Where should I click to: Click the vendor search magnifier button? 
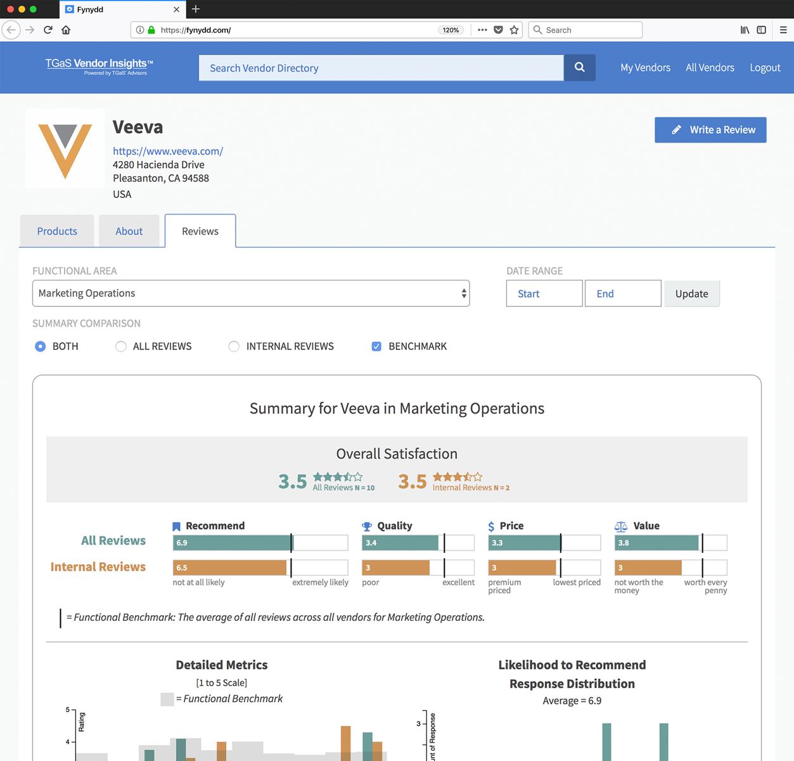[579, 67]
